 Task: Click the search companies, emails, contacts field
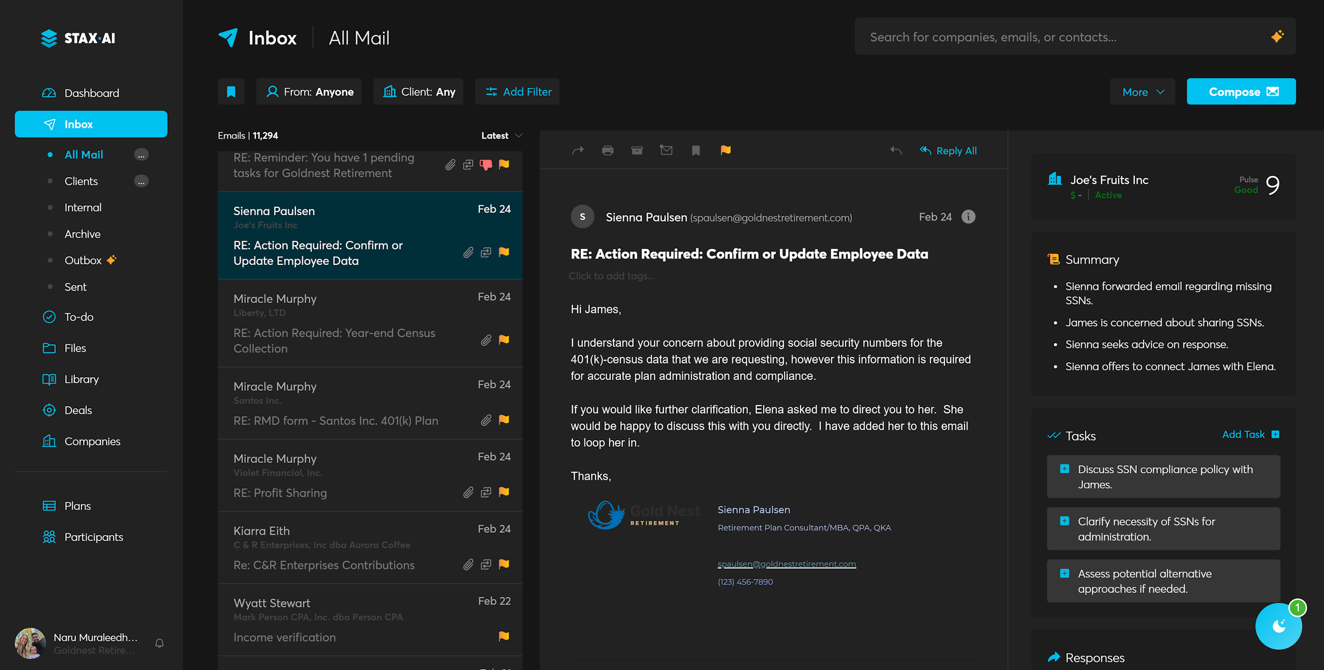[1064, 37]
